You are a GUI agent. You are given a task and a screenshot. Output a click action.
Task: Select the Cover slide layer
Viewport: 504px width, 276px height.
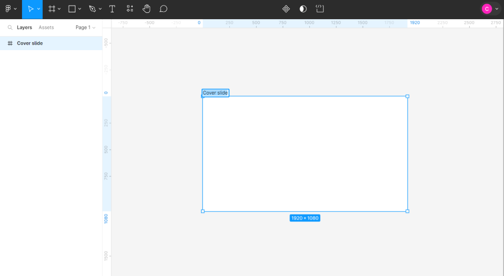pos(30,43)
